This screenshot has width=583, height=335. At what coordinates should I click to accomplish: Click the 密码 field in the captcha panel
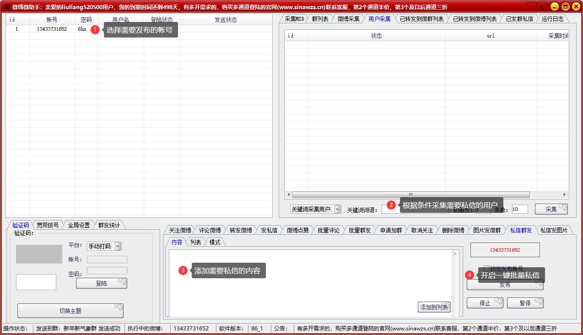pyautogui.click(x=107, y=270)
